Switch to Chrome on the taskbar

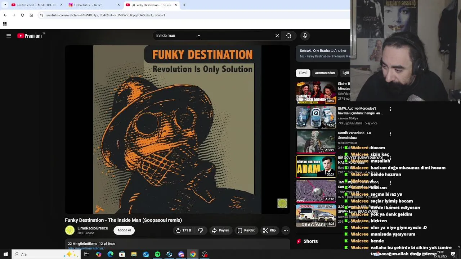(x=193, y=254)
